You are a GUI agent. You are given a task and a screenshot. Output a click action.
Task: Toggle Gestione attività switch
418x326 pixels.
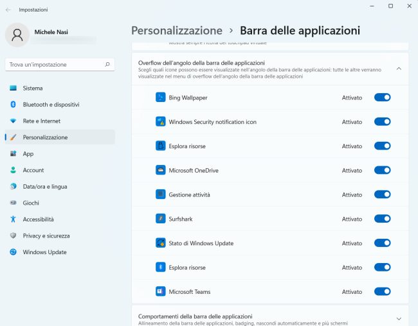click(382, 194)
